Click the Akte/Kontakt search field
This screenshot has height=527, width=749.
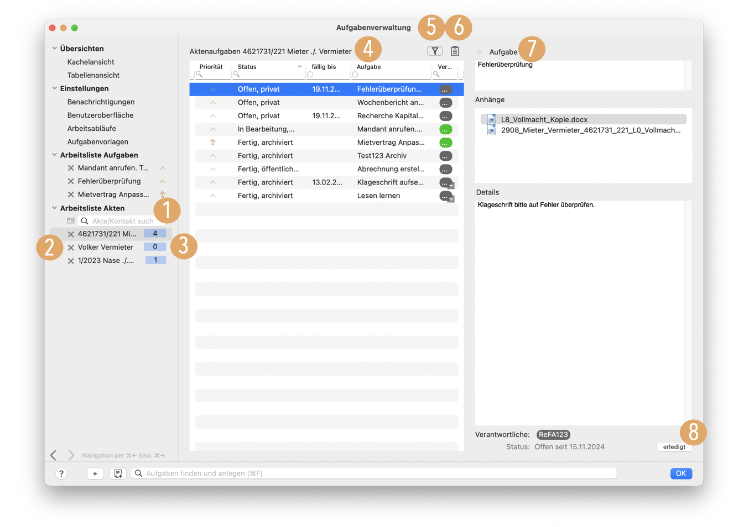[x=122, y=221]
